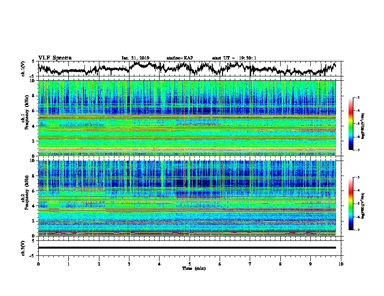Click the "-3" label on ch.2 color bar
The width and height of the screenshot is (384, 296).
357,178
